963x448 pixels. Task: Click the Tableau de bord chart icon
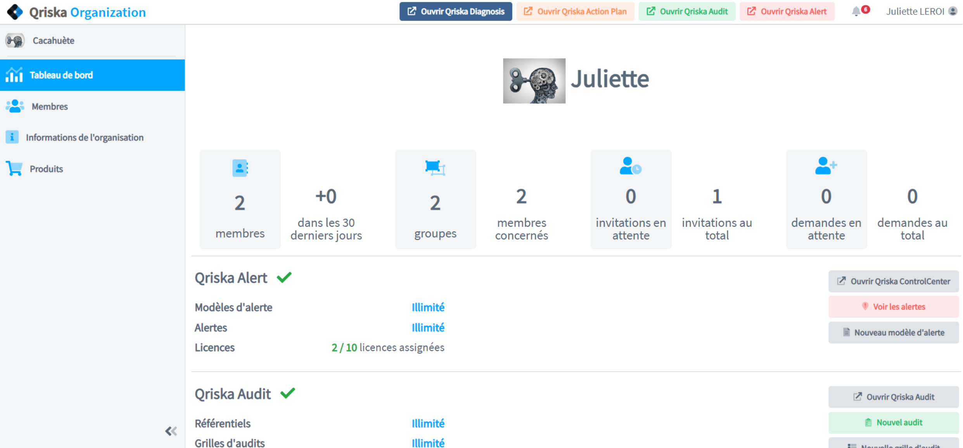pos(14,75)
